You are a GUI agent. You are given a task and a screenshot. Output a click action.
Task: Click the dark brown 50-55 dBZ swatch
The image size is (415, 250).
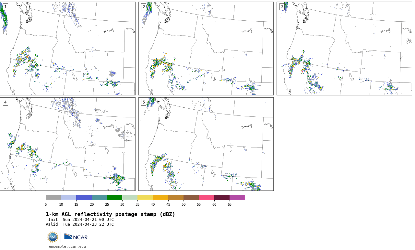[191, 198]
